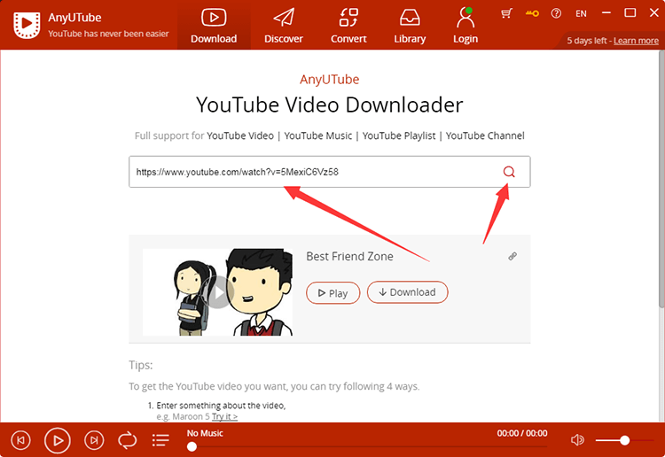This screenshot has height=457, width=665.
Task: Click the previous track button
Action: pos(20,440)
